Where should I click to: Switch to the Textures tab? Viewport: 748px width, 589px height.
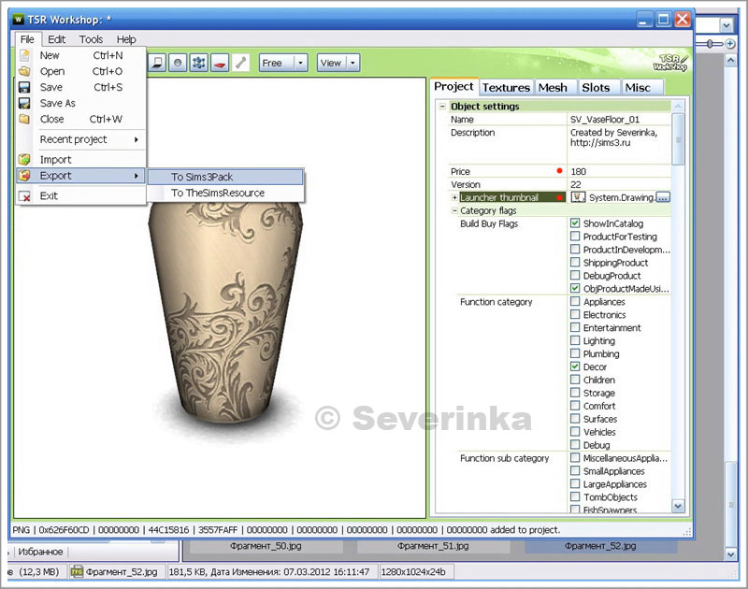click(506, 87)
